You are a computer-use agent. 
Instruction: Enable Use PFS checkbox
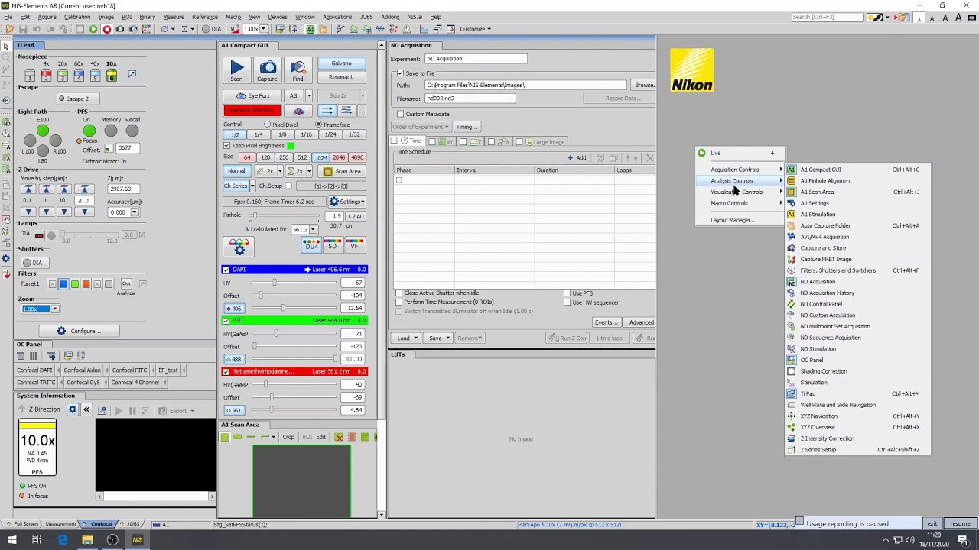(567, 293)
